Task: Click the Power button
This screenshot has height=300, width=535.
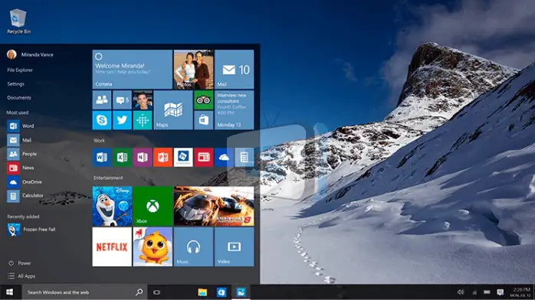Action: pyautogui.click(x=19, y=263)
